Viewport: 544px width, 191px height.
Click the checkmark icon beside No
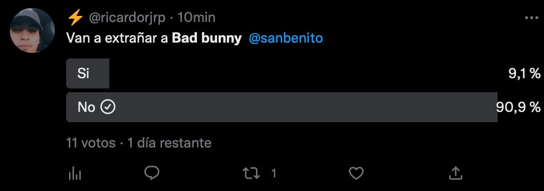click(108, 107)
